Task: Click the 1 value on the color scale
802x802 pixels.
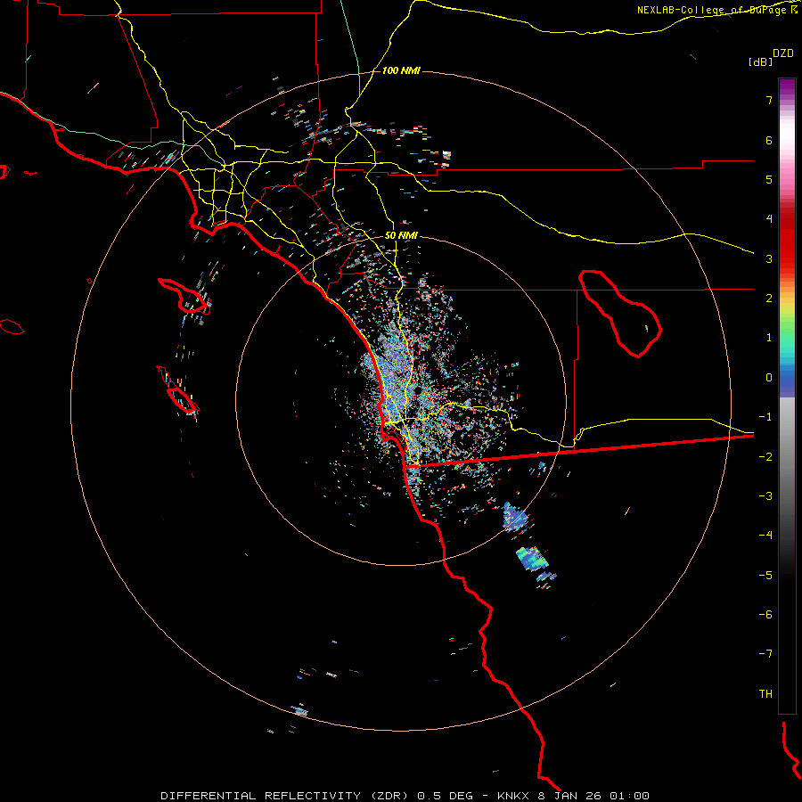Action: pos(769,338)
